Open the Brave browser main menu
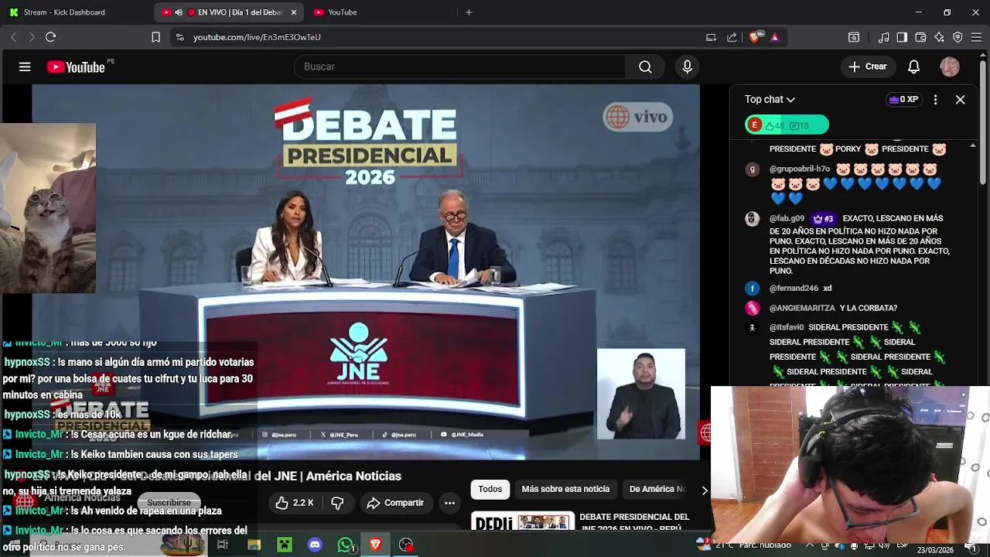990x557 pixels. 976,37
